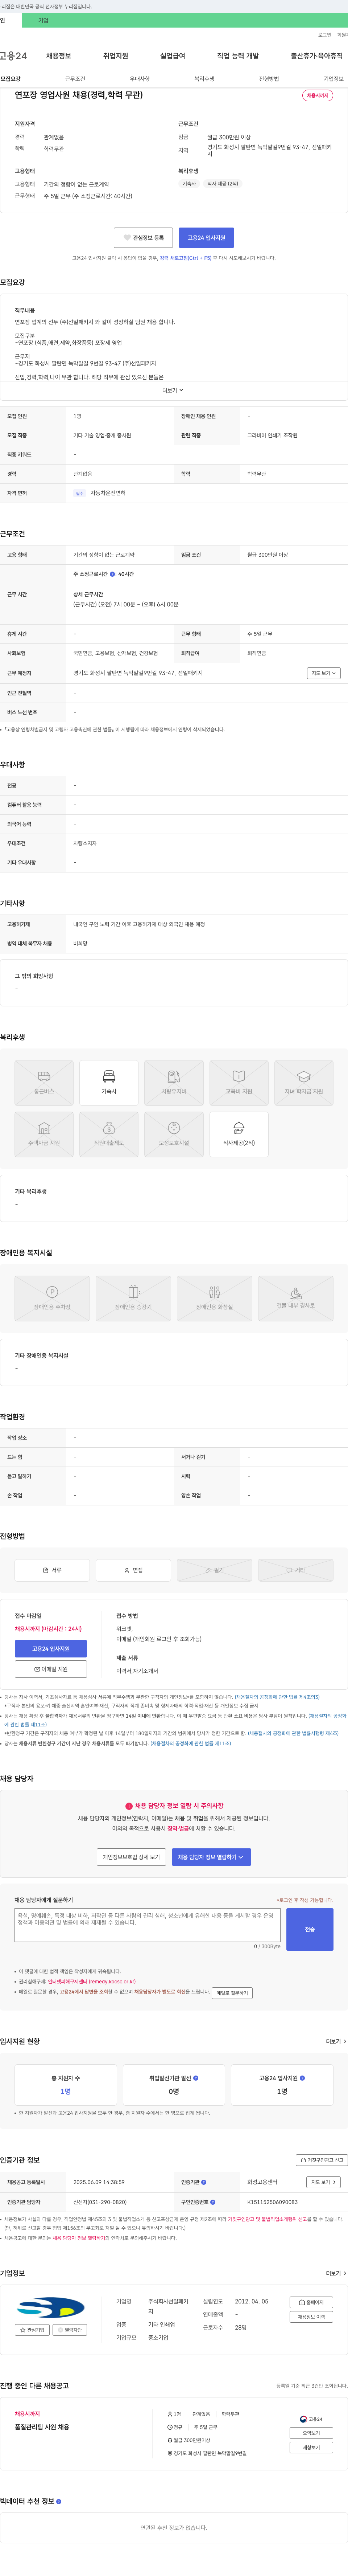The height and width of the screenshot is (2576, 348).
Task: Click info icon beside 빅데이터 추천 정보
Action: pyautogui.click(x=59, y=2501)
